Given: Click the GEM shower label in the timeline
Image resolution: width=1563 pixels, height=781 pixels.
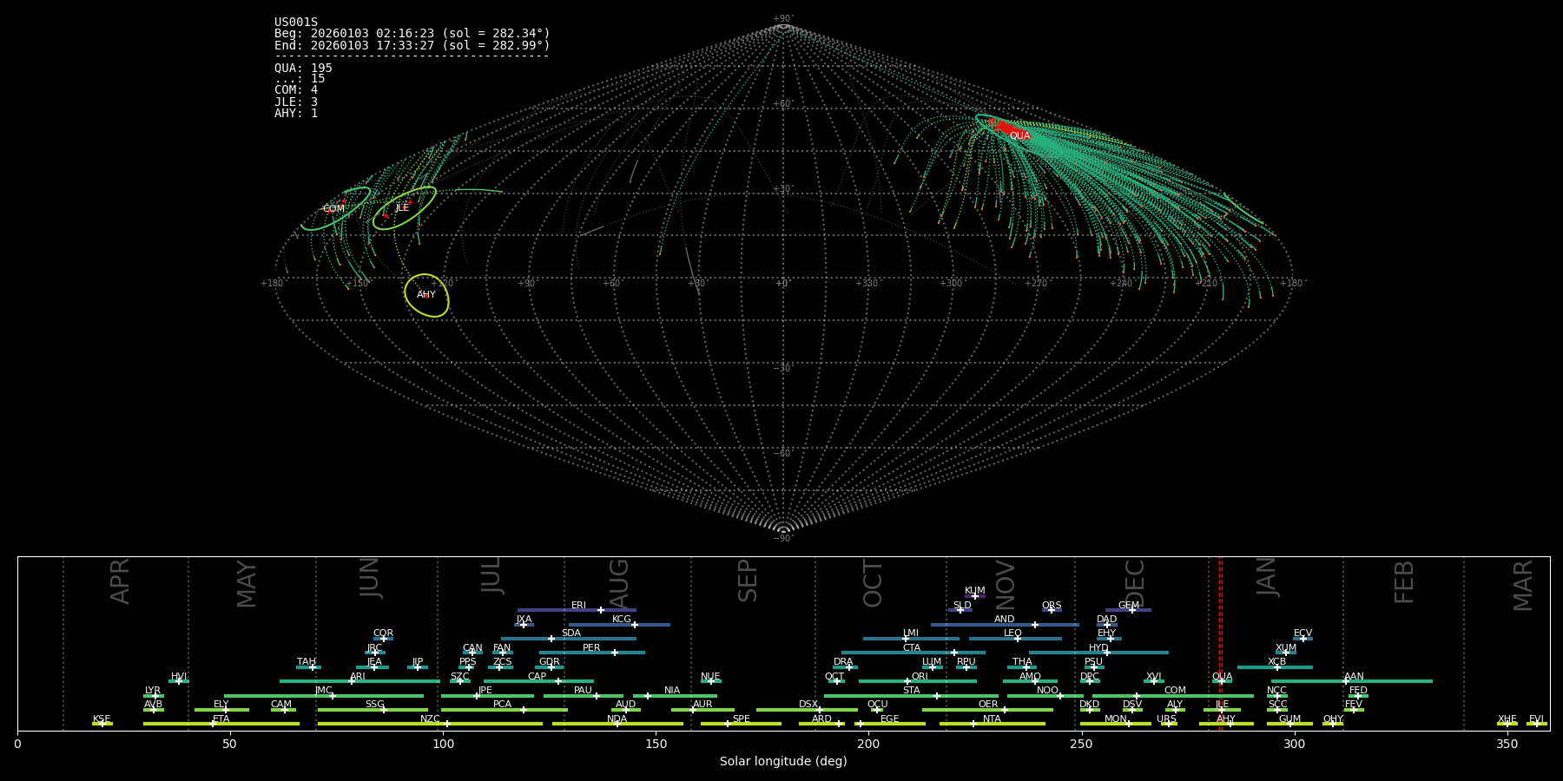Looking at the screenshot, I should [x=1129, y=606].
